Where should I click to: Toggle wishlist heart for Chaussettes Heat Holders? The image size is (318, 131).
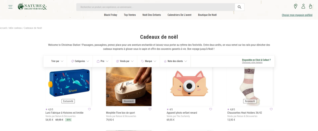click(271, 109)
